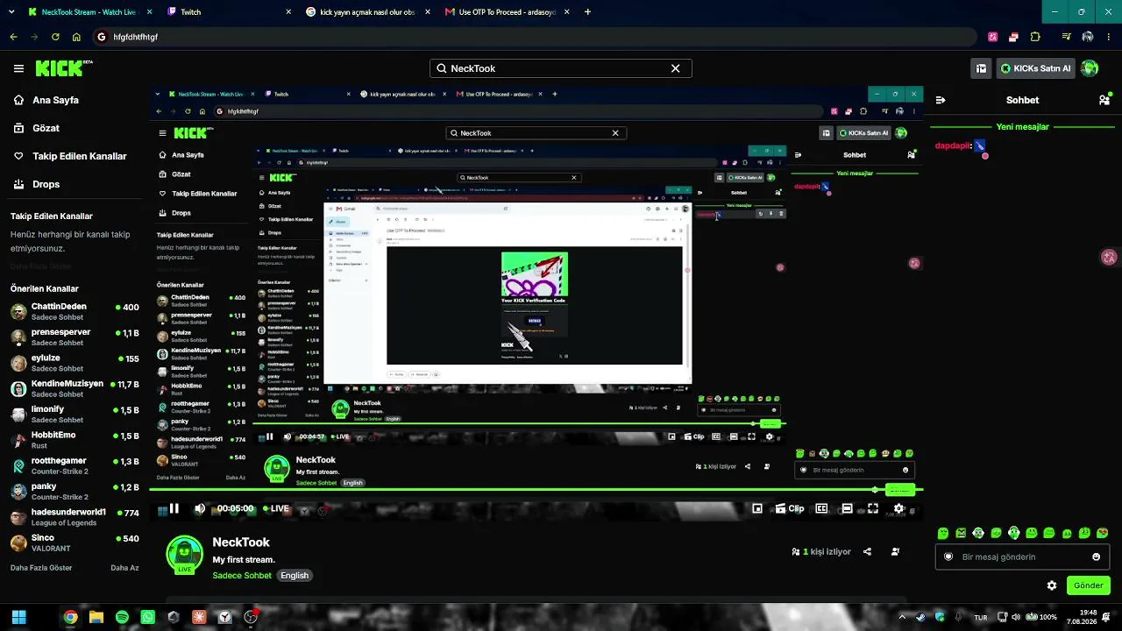Pick the heart-eyes emote

point(1103,533)
